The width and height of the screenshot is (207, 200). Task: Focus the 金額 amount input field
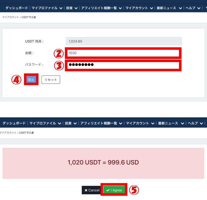click(x=123, y=53)
